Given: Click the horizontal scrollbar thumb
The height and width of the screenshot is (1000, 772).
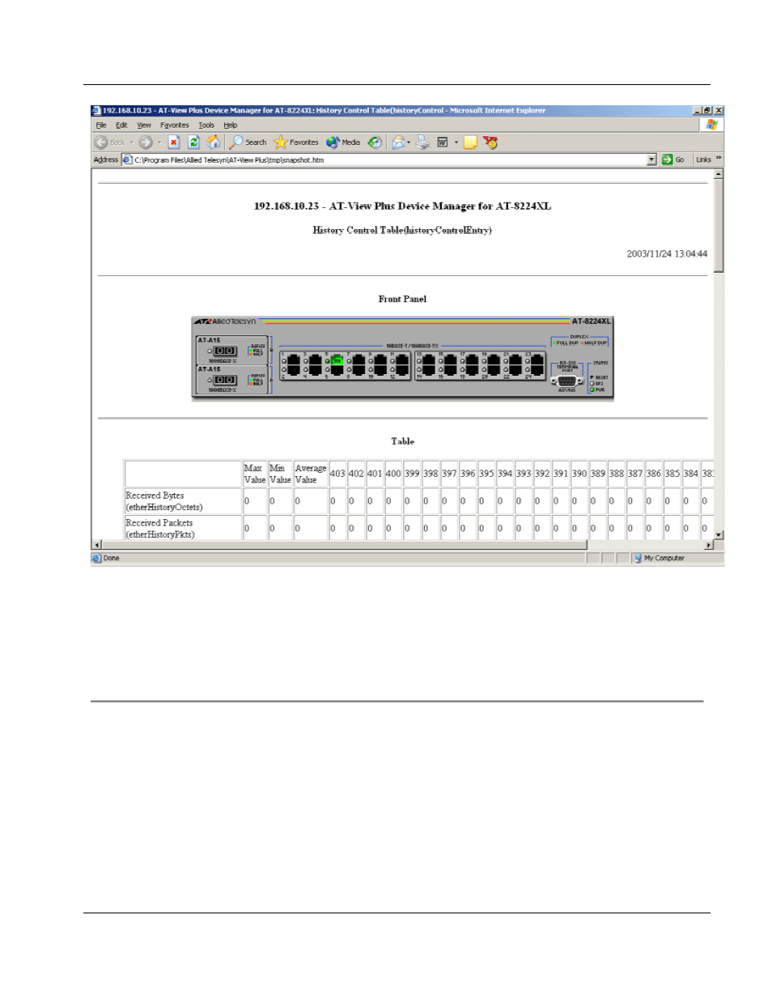Looking at the screenshot, I should 344,546.
